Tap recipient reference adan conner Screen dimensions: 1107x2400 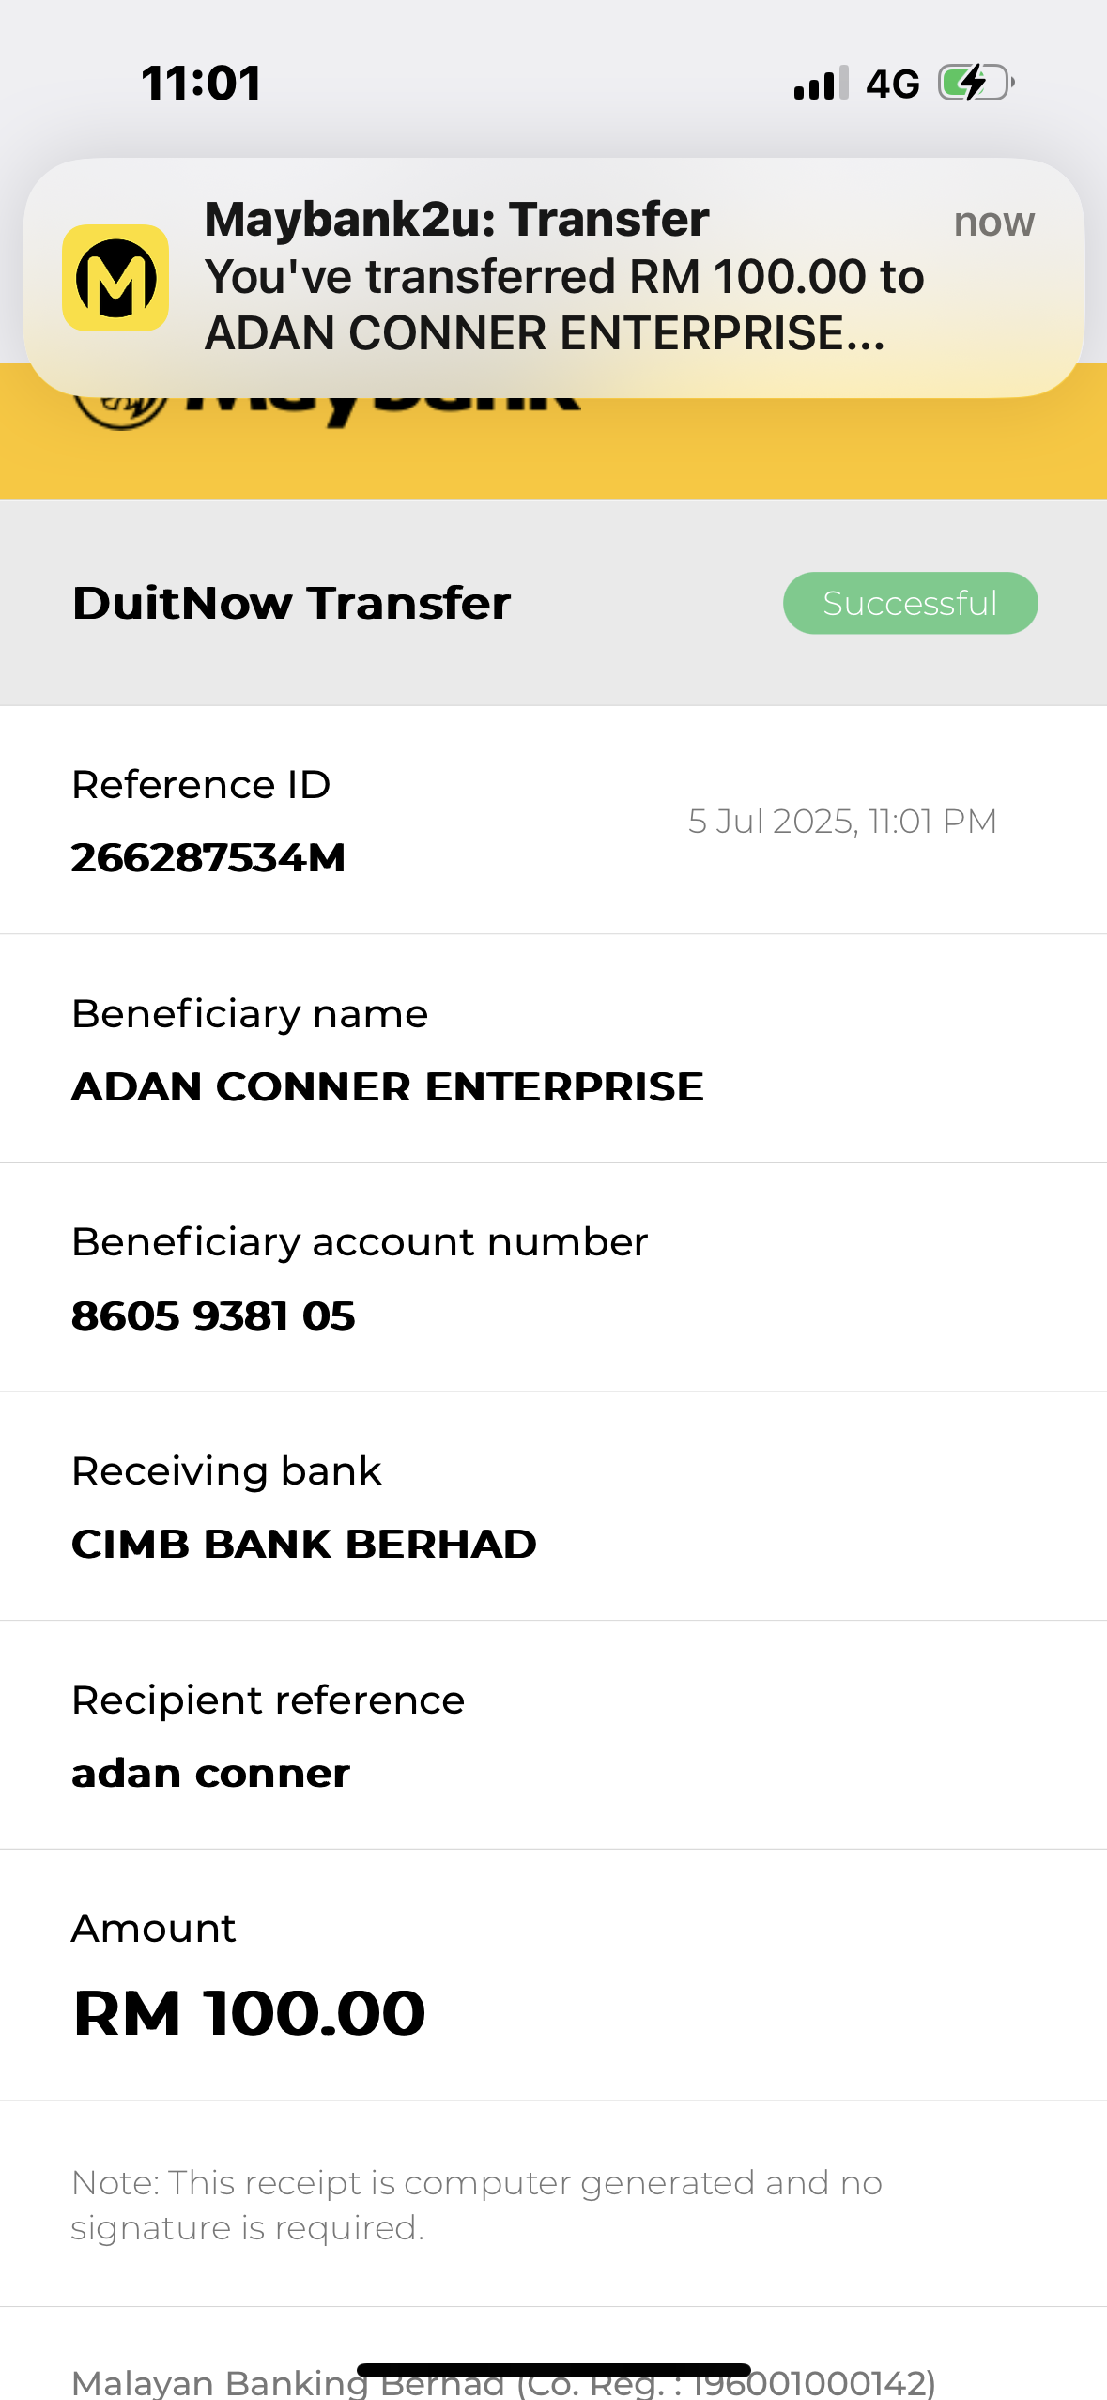coord(210,1773)
